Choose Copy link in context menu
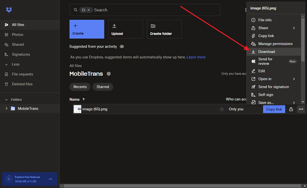Viewport: 307px width, 188px height. [274, 36]
